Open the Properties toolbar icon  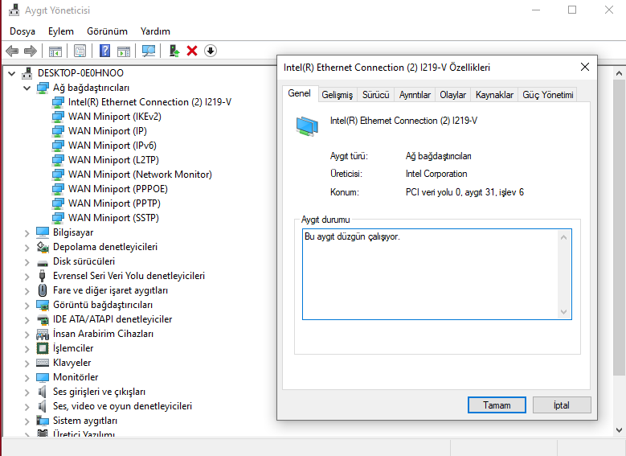tap(80, 51)
